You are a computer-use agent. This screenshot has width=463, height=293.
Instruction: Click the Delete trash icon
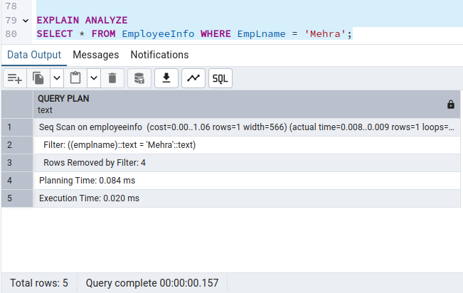112,78
